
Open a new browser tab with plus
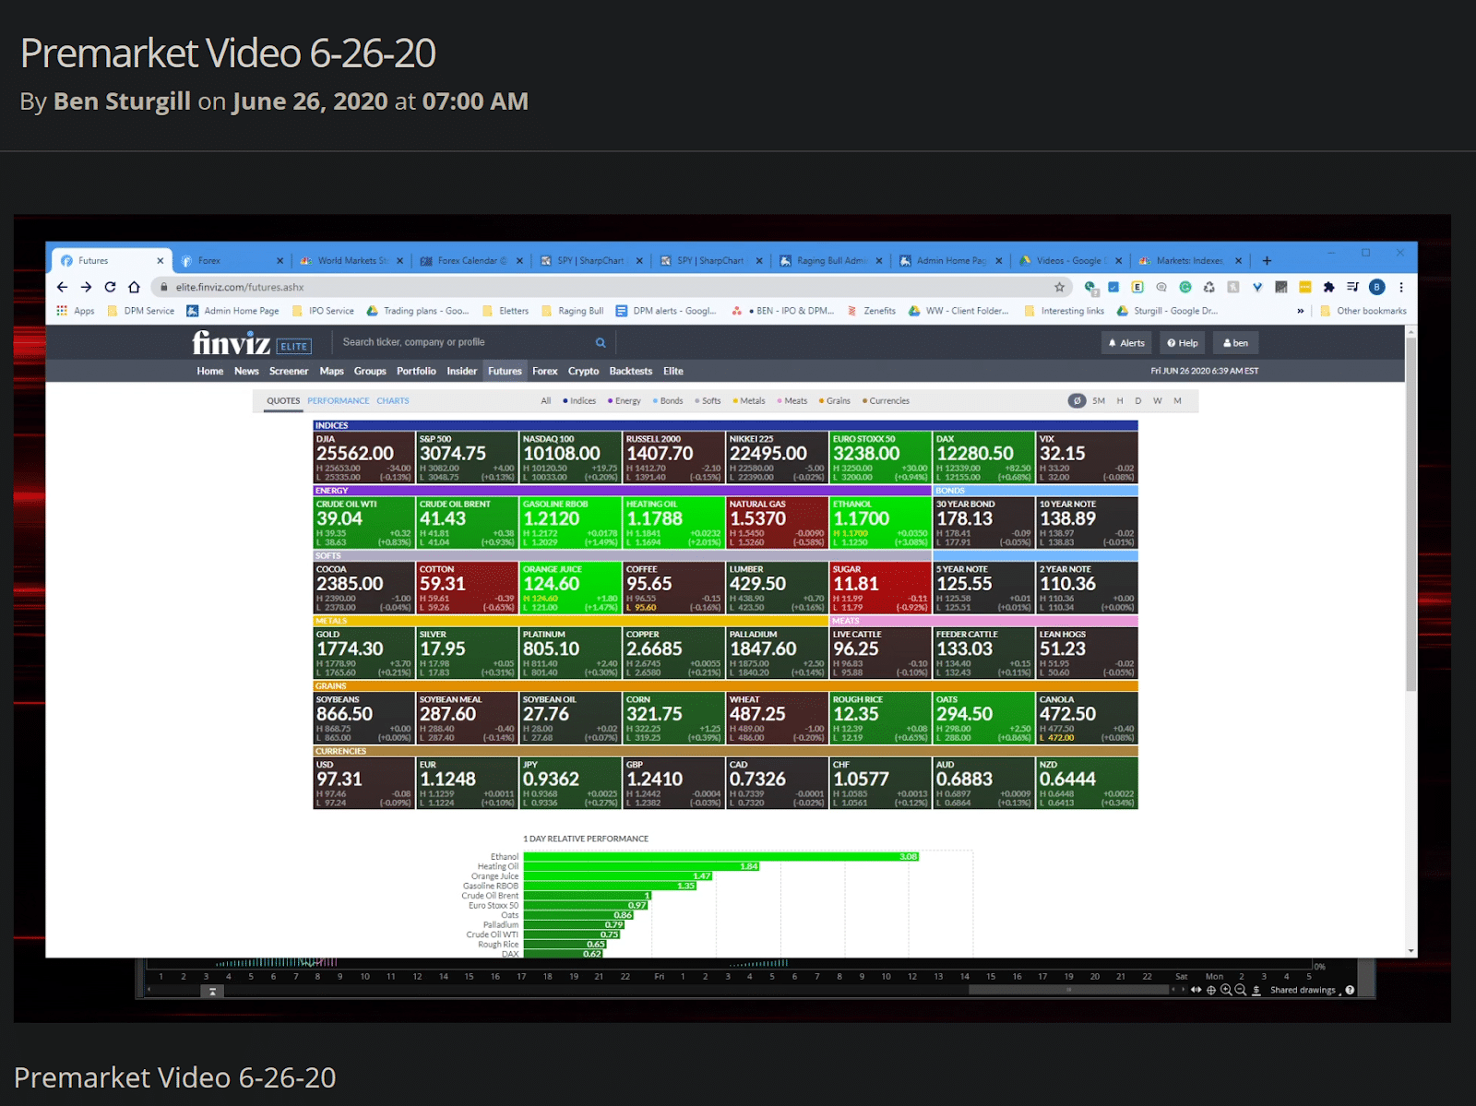pos(1267,261)
